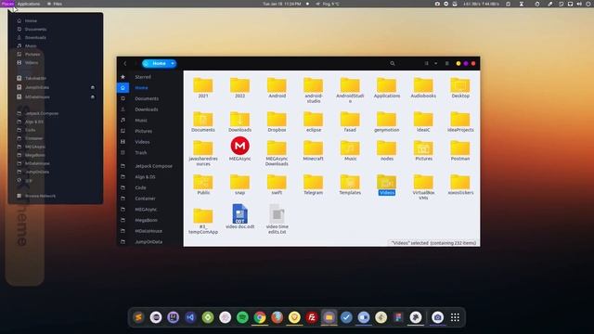Click the "Videos" selected status text
Screen dimensions: 594x334
click(x=433, y=243)
